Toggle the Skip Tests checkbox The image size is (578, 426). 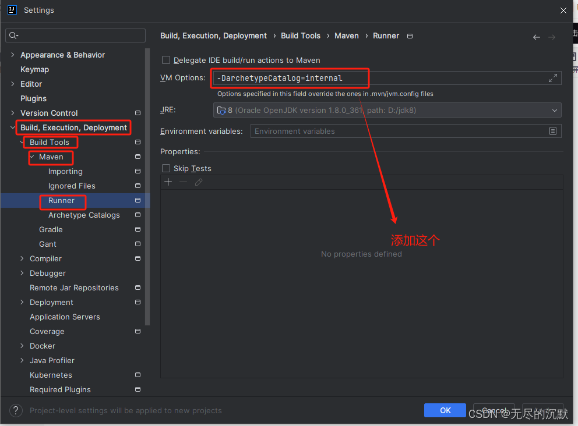pyautogui.click(x=166, y=168)
